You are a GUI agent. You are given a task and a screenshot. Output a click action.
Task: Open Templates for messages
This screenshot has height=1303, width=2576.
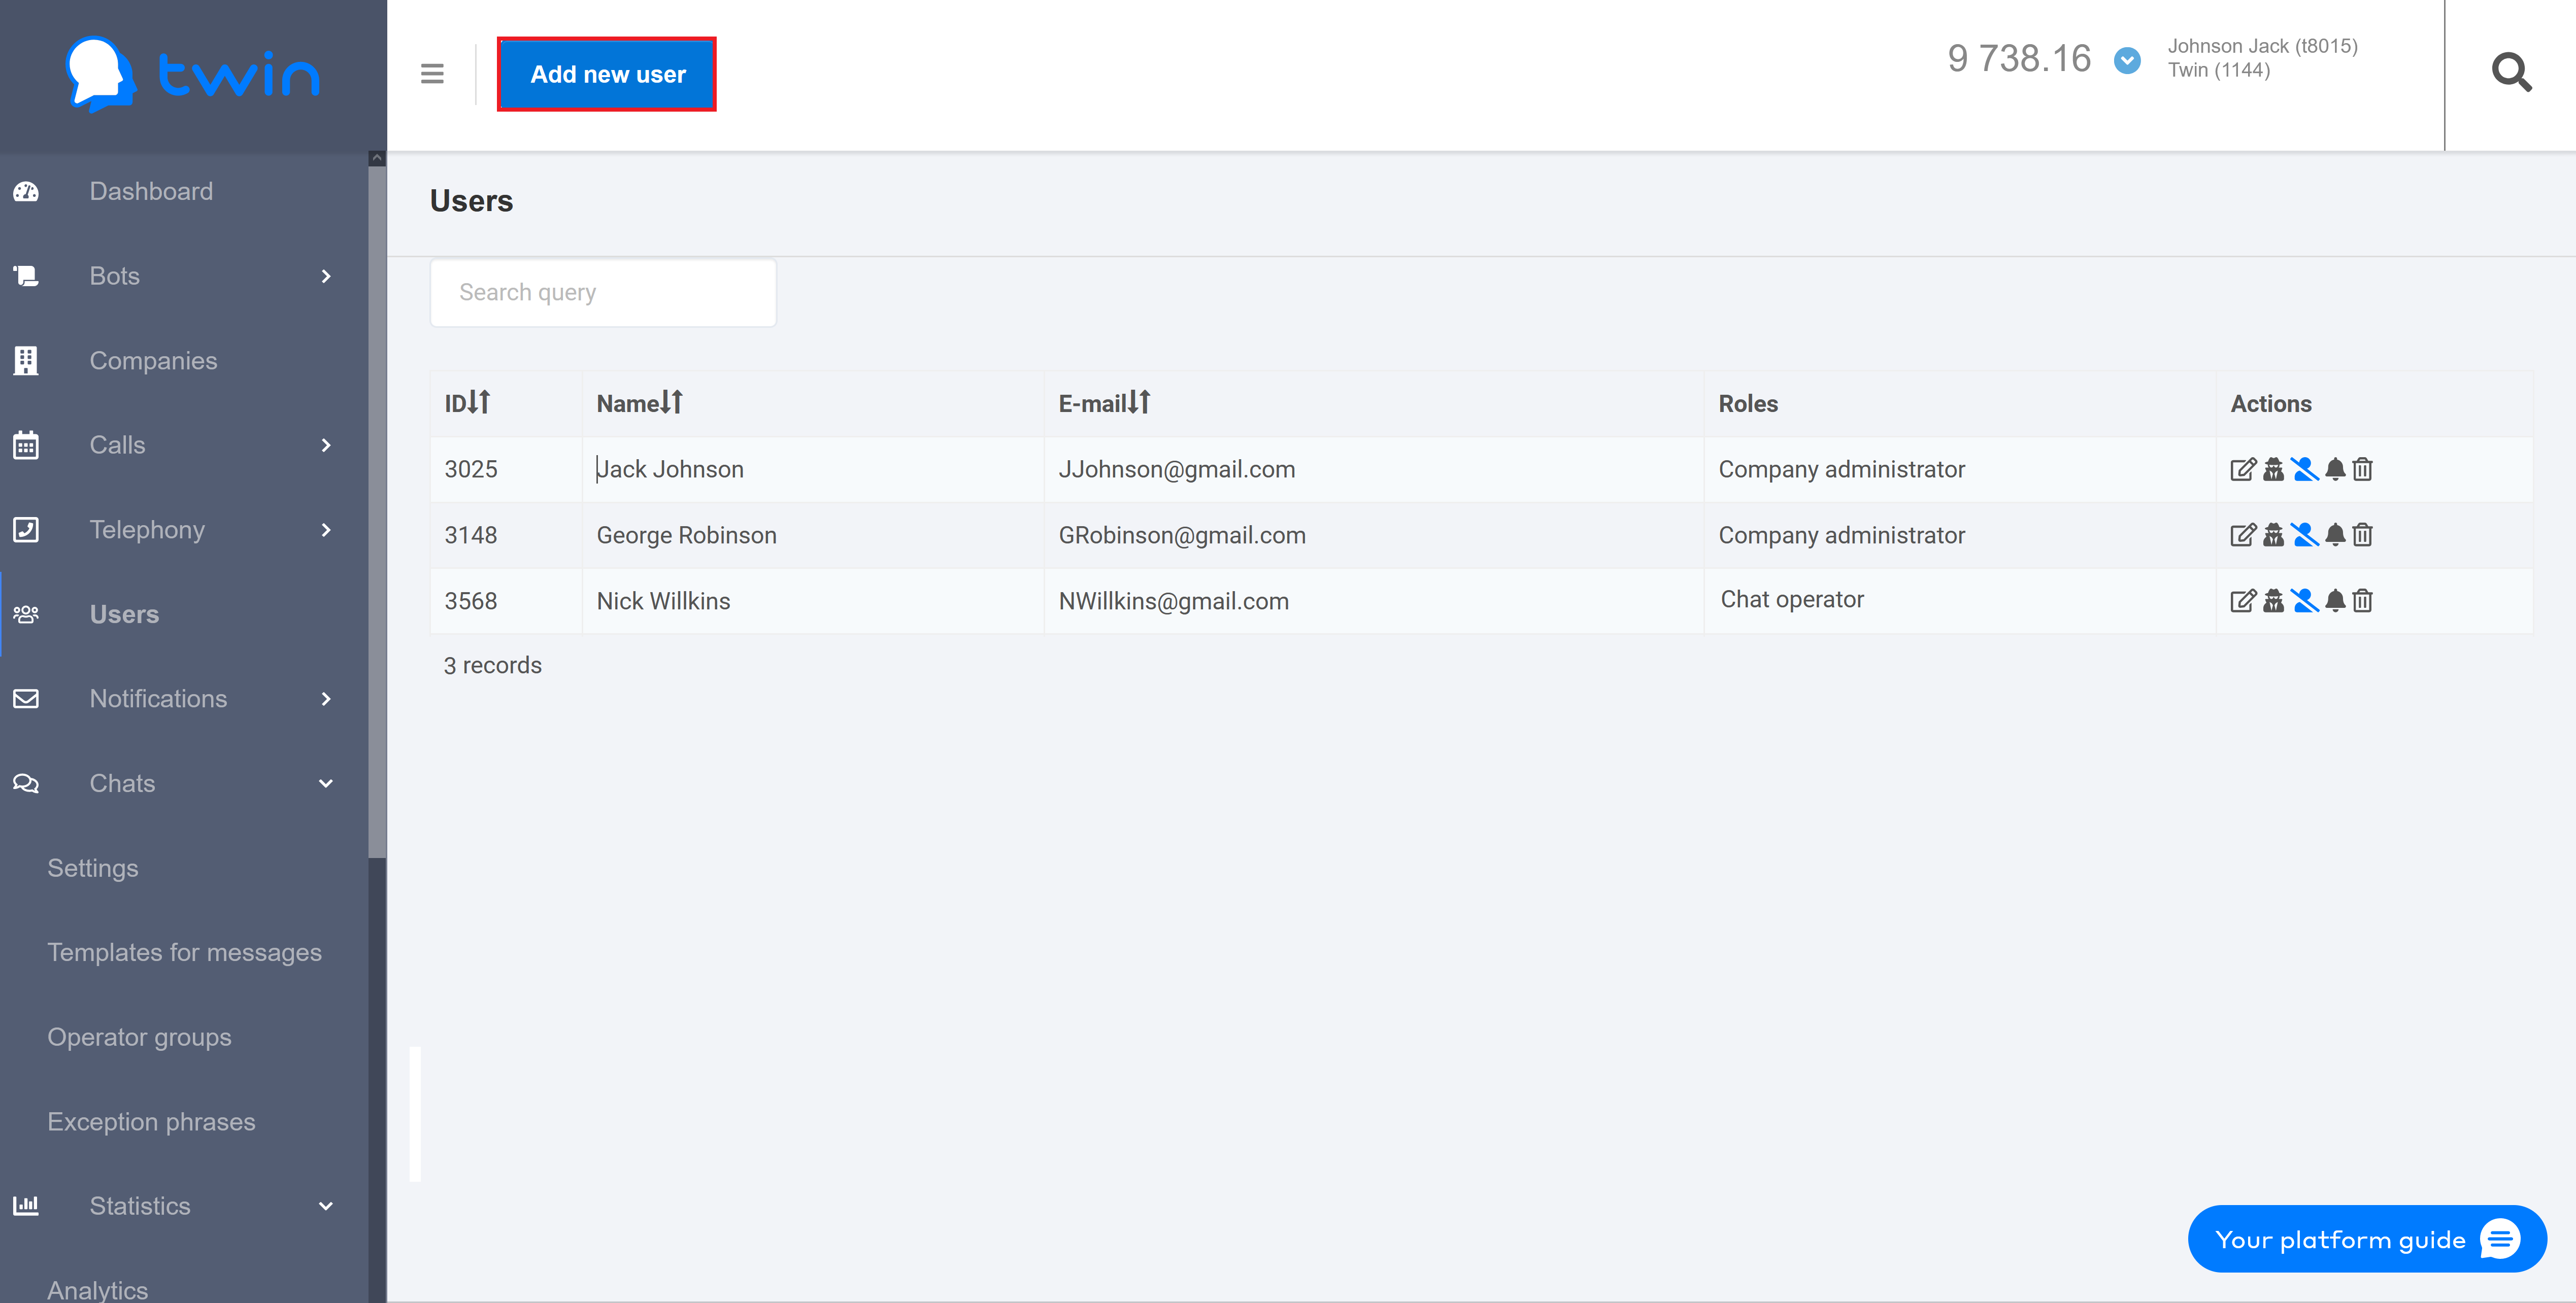pyautogui.click(x=184, y=952)
